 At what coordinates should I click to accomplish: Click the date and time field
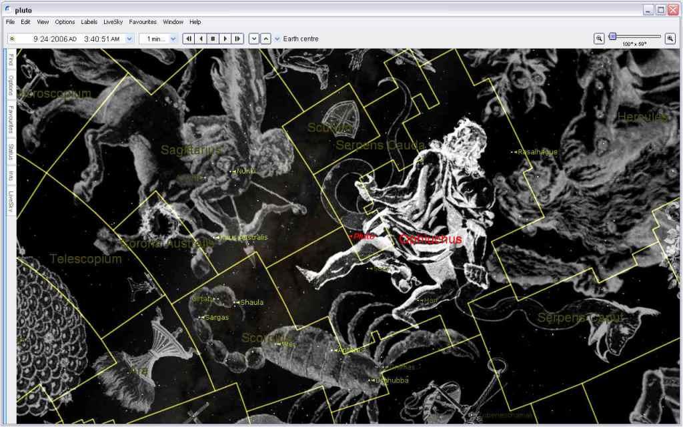71,39
